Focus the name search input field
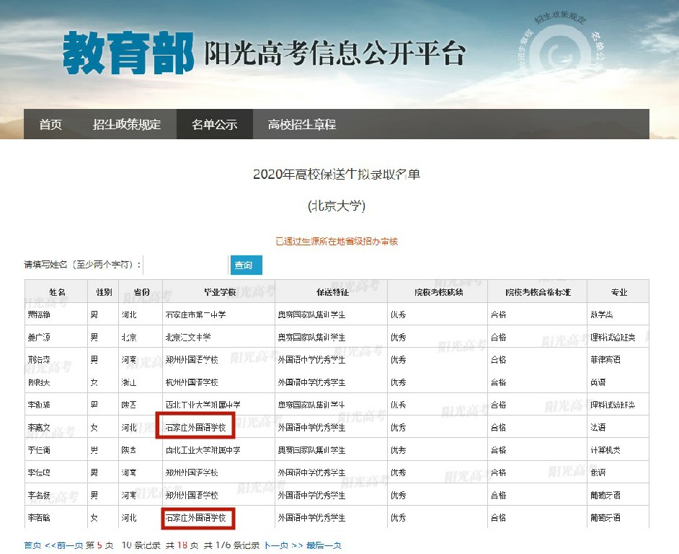 [185, 265]
